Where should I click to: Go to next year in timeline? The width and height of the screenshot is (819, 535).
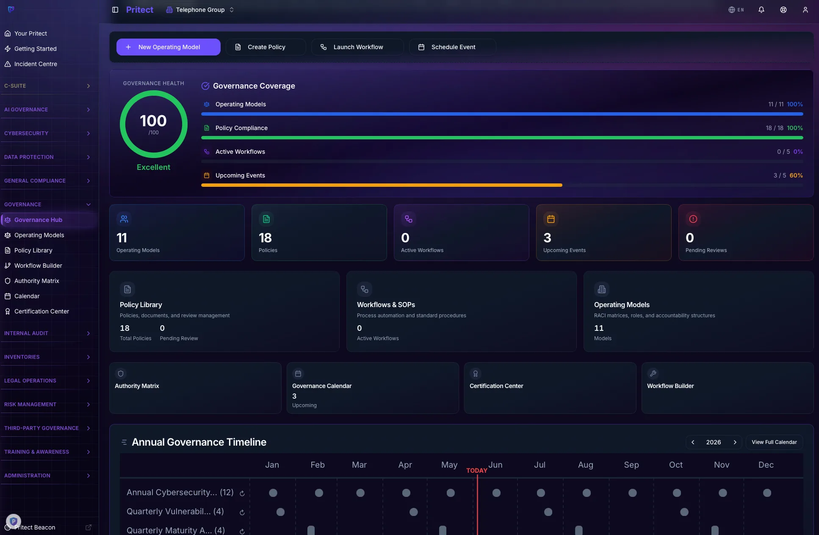[735, 442]
